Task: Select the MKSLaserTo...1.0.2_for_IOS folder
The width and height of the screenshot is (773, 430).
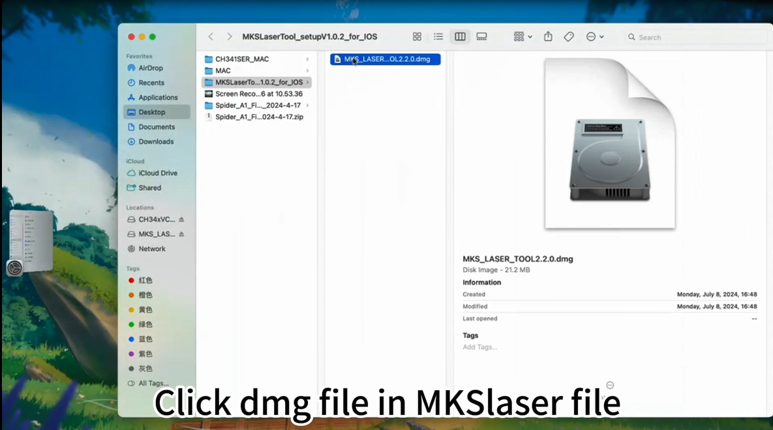Action: click(257, 82)
